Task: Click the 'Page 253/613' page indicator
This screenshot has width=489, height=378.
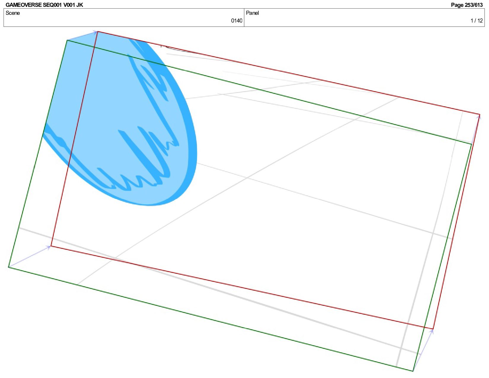Action: (x=467, y=5)
